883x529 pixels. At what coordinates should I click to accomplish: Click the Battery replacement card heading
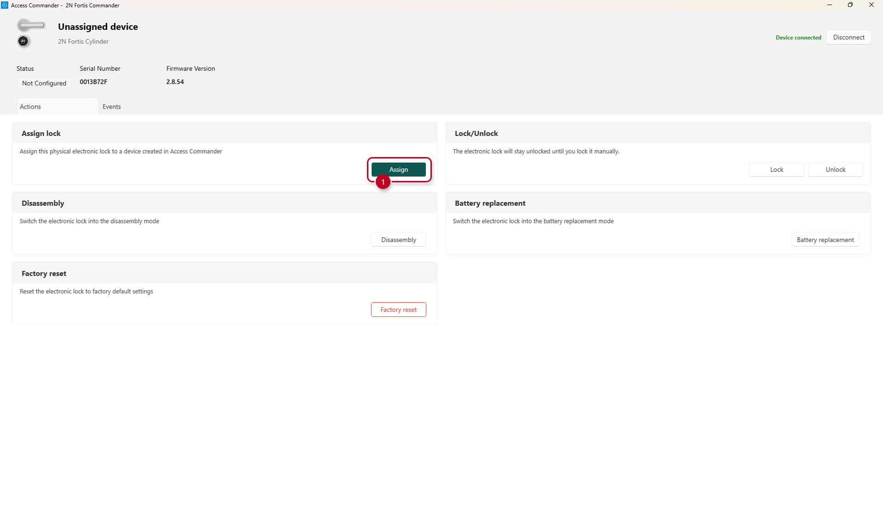(490, 203)
